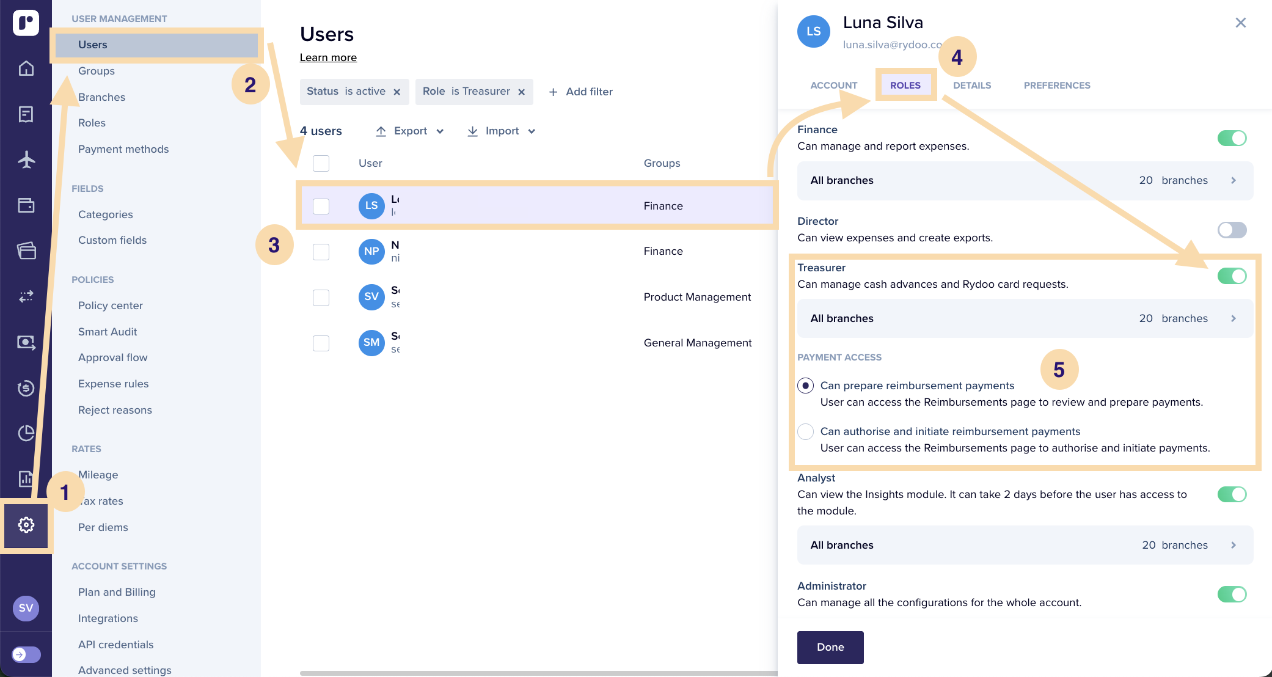This screenshot has height=677, width=1272.
Task: Click the LS avatar in panel header
Action: point(813,31)
